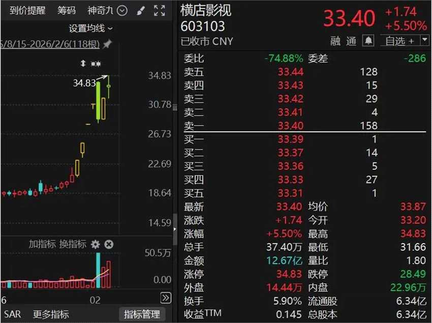432x323 pixels.
Task: Select the SAR indicator tab
Action: click(12, 314)
